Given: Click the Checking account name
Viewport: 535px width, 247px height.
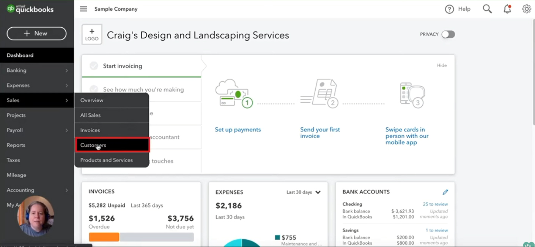Looking at the screenshot, I should [x=352, y=204].
